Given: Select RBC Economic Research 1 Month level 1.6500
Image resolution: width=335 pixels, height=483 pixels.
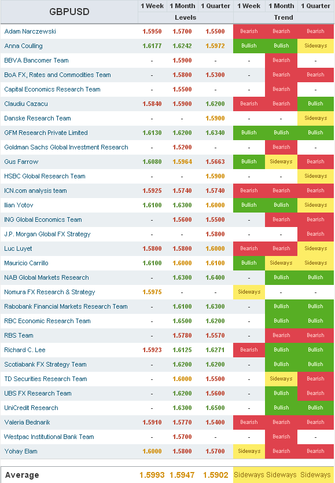Looking at the screenshot, I should point(182,321).
